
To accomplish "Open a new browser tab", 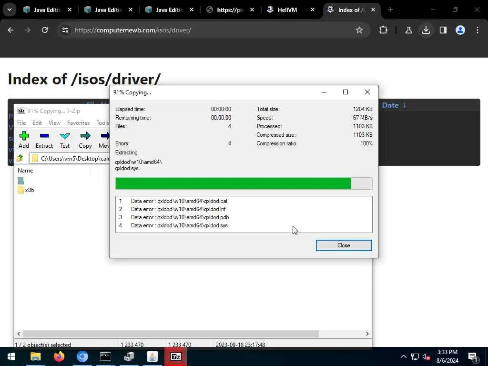I will [390, 10].
